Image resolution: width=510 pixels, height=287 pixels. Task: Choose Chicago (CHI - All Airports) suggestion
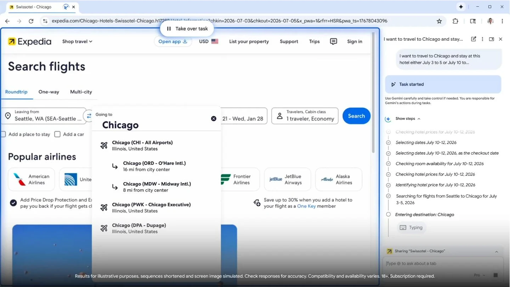coord(156,146)
